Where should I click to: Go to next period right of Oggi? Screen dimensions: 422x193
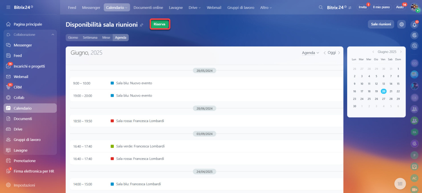339,53
